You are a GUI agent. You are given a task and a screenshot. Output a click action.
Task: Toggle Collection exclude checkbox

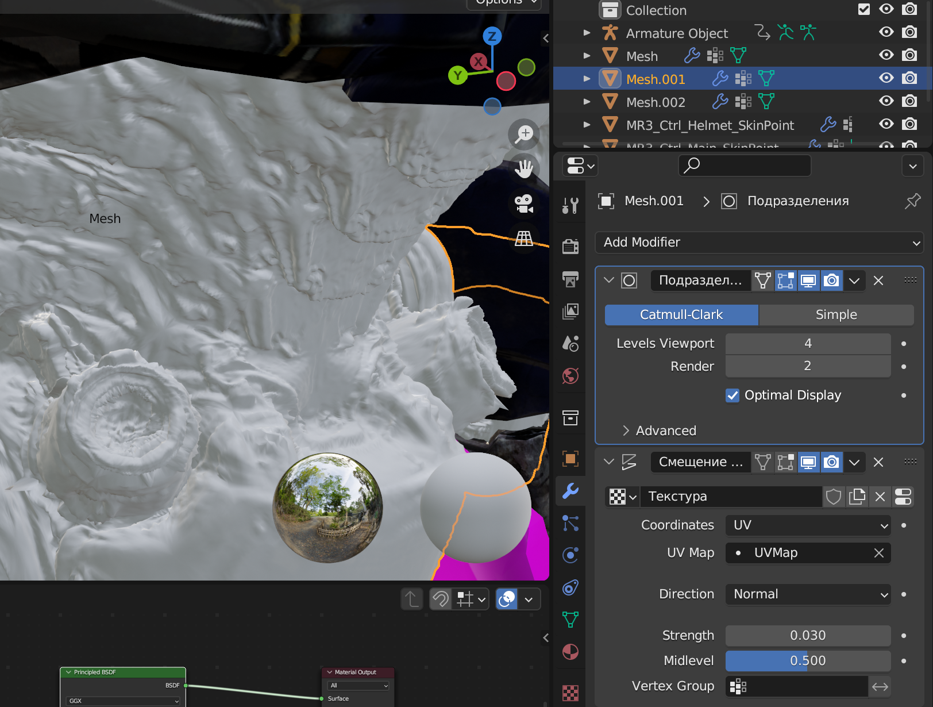tap(863, 9)
